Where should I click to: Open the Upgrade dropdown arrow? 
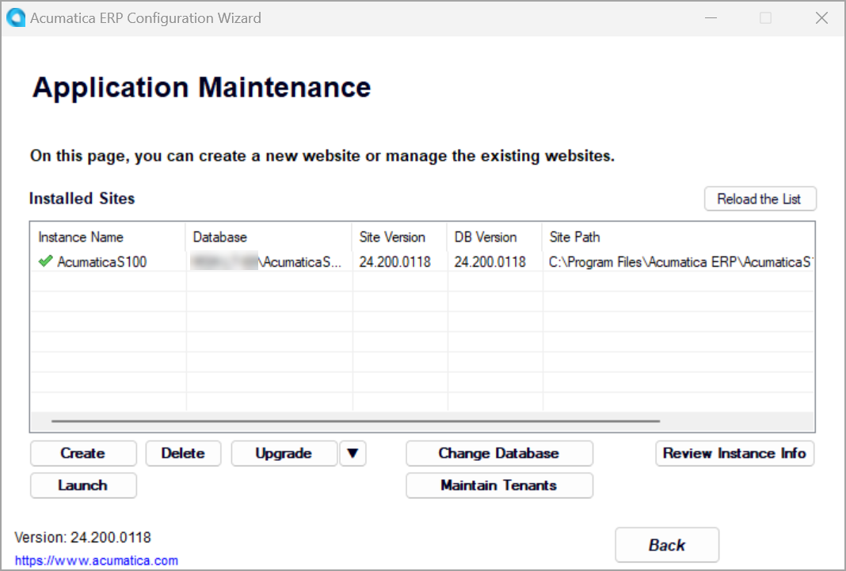352,454
